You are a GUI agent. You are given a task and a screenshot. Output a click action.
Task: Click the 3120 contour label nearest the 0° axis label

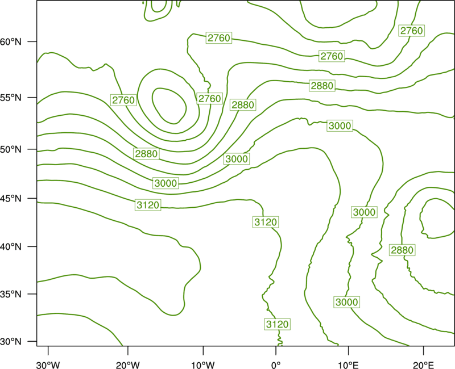click(278, 324)
